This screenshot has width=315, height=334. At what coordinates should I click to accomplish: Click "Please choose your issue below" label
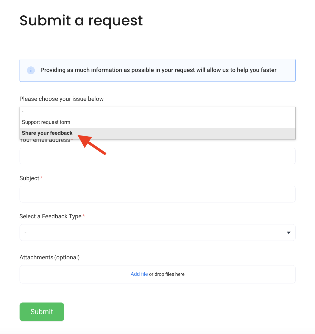pos(62,99)
